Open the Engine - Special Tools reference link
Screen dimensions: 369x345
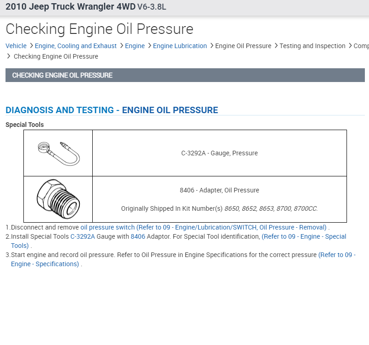point(303,236)
